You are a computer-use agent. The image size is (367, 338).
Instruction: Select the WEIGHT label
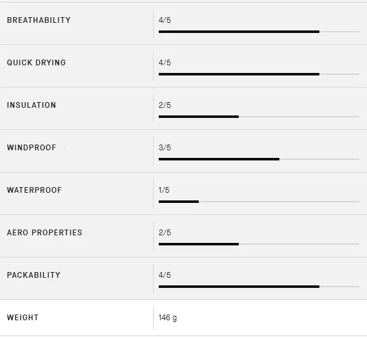point(23,318)
